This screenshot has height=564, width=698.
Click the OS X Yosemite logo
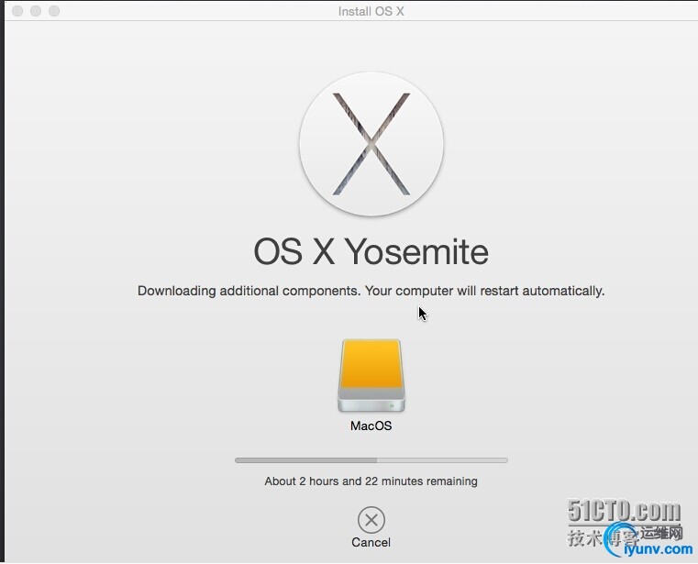(371, 144)
